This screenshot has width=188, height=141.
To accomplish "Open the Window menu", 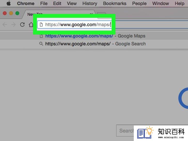I will (161, 3).
